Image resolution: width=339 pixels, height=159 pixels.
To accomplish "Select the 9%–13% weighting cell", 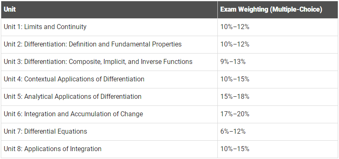I will (233, 61).
